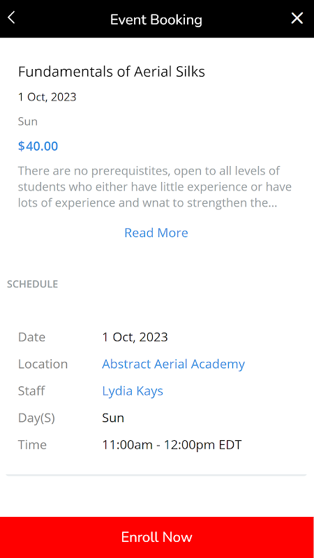This screenshot has height=558, width=314.
Task: Tap the Event Booking header title
Action: pyautogui.click(x=156, y=20)
